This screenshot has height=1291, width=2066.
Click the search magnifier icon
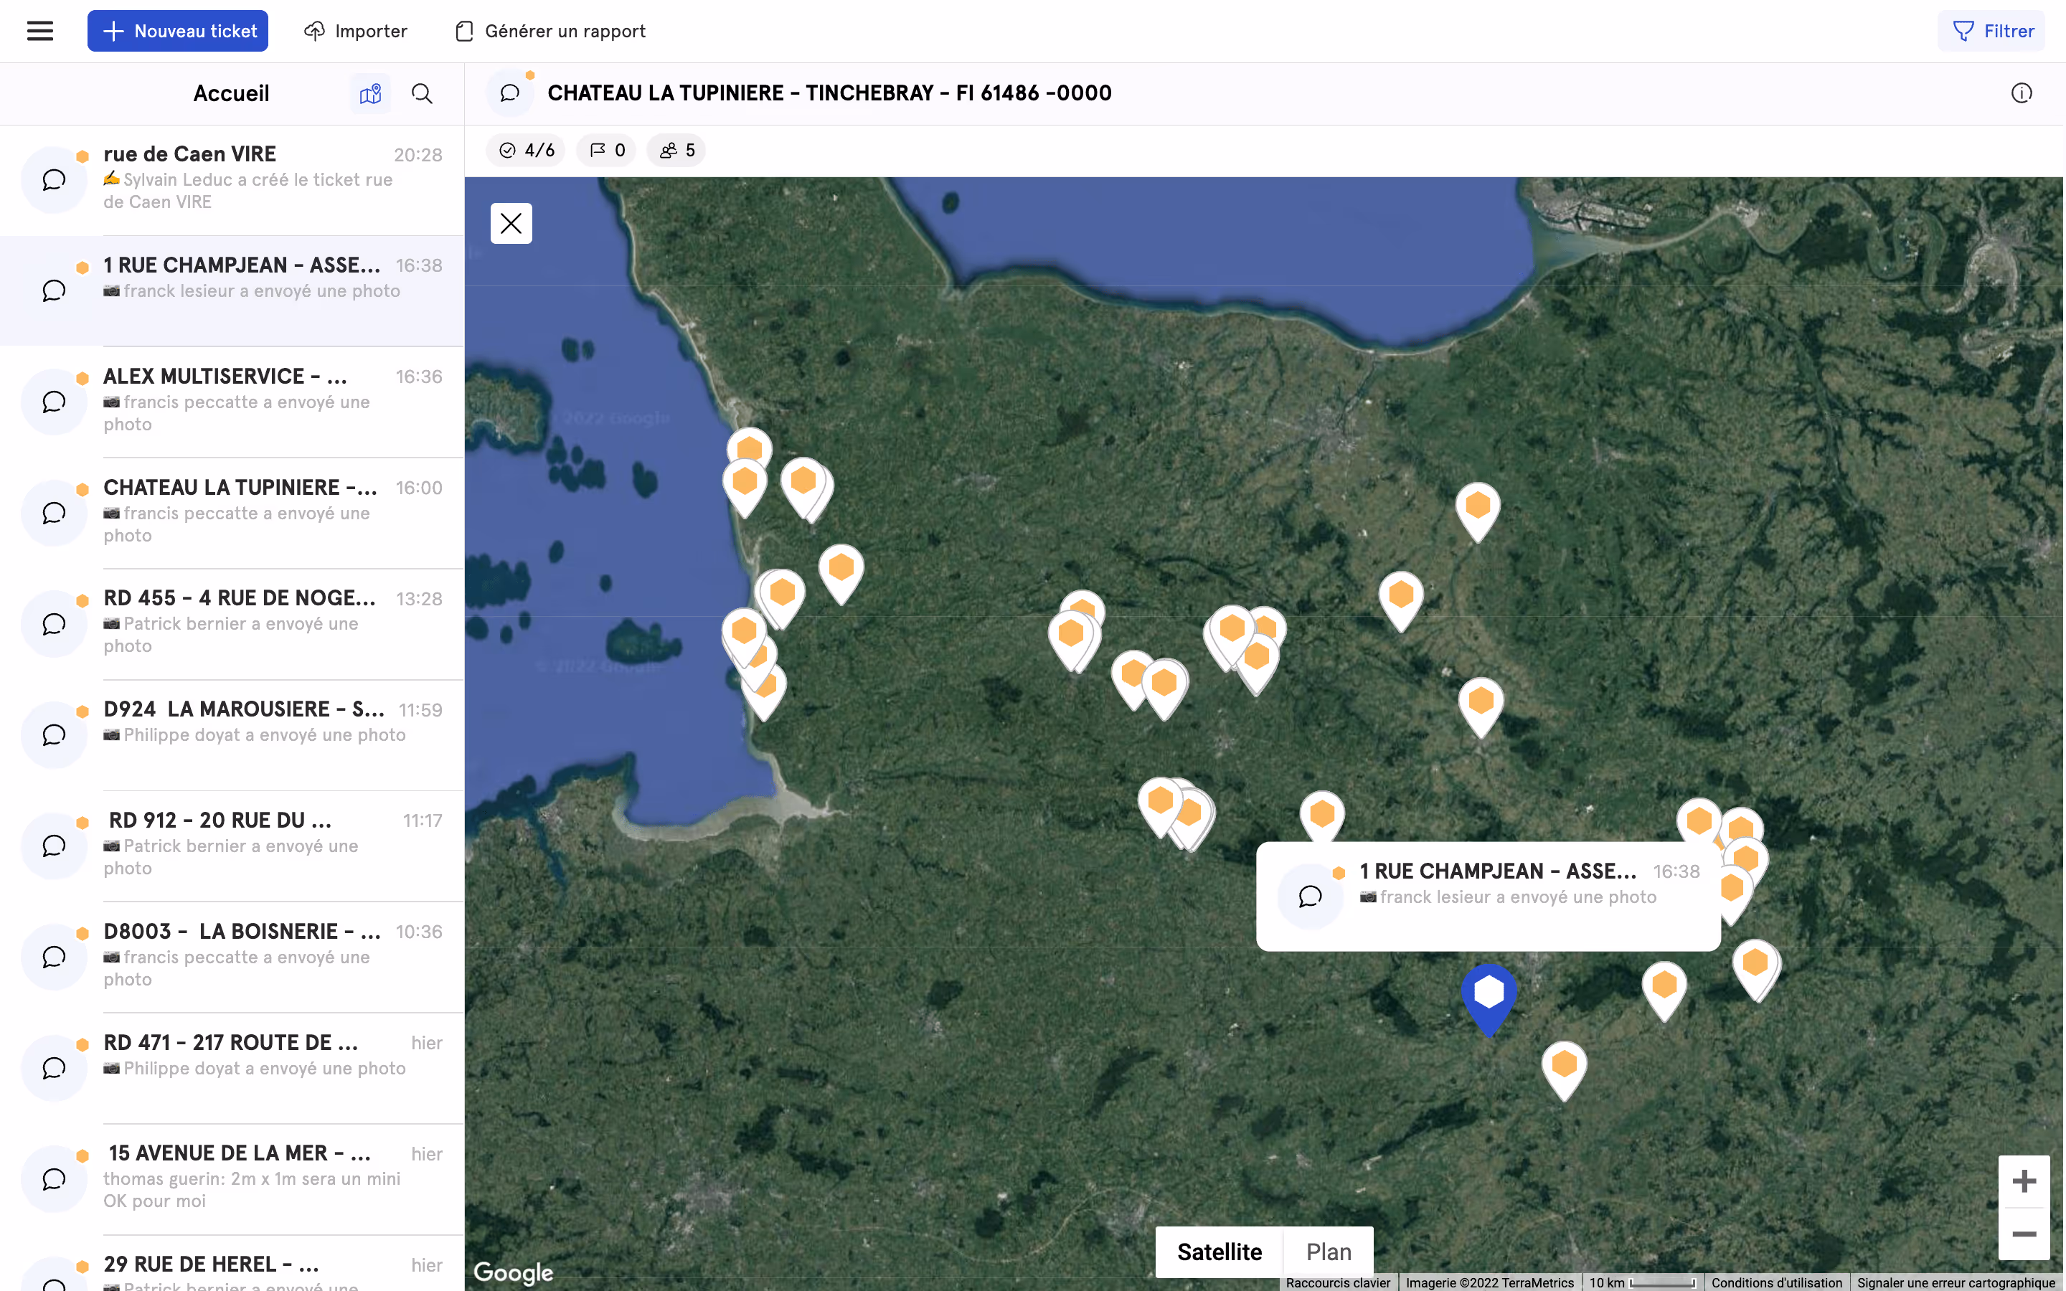(x=422, y=94)
